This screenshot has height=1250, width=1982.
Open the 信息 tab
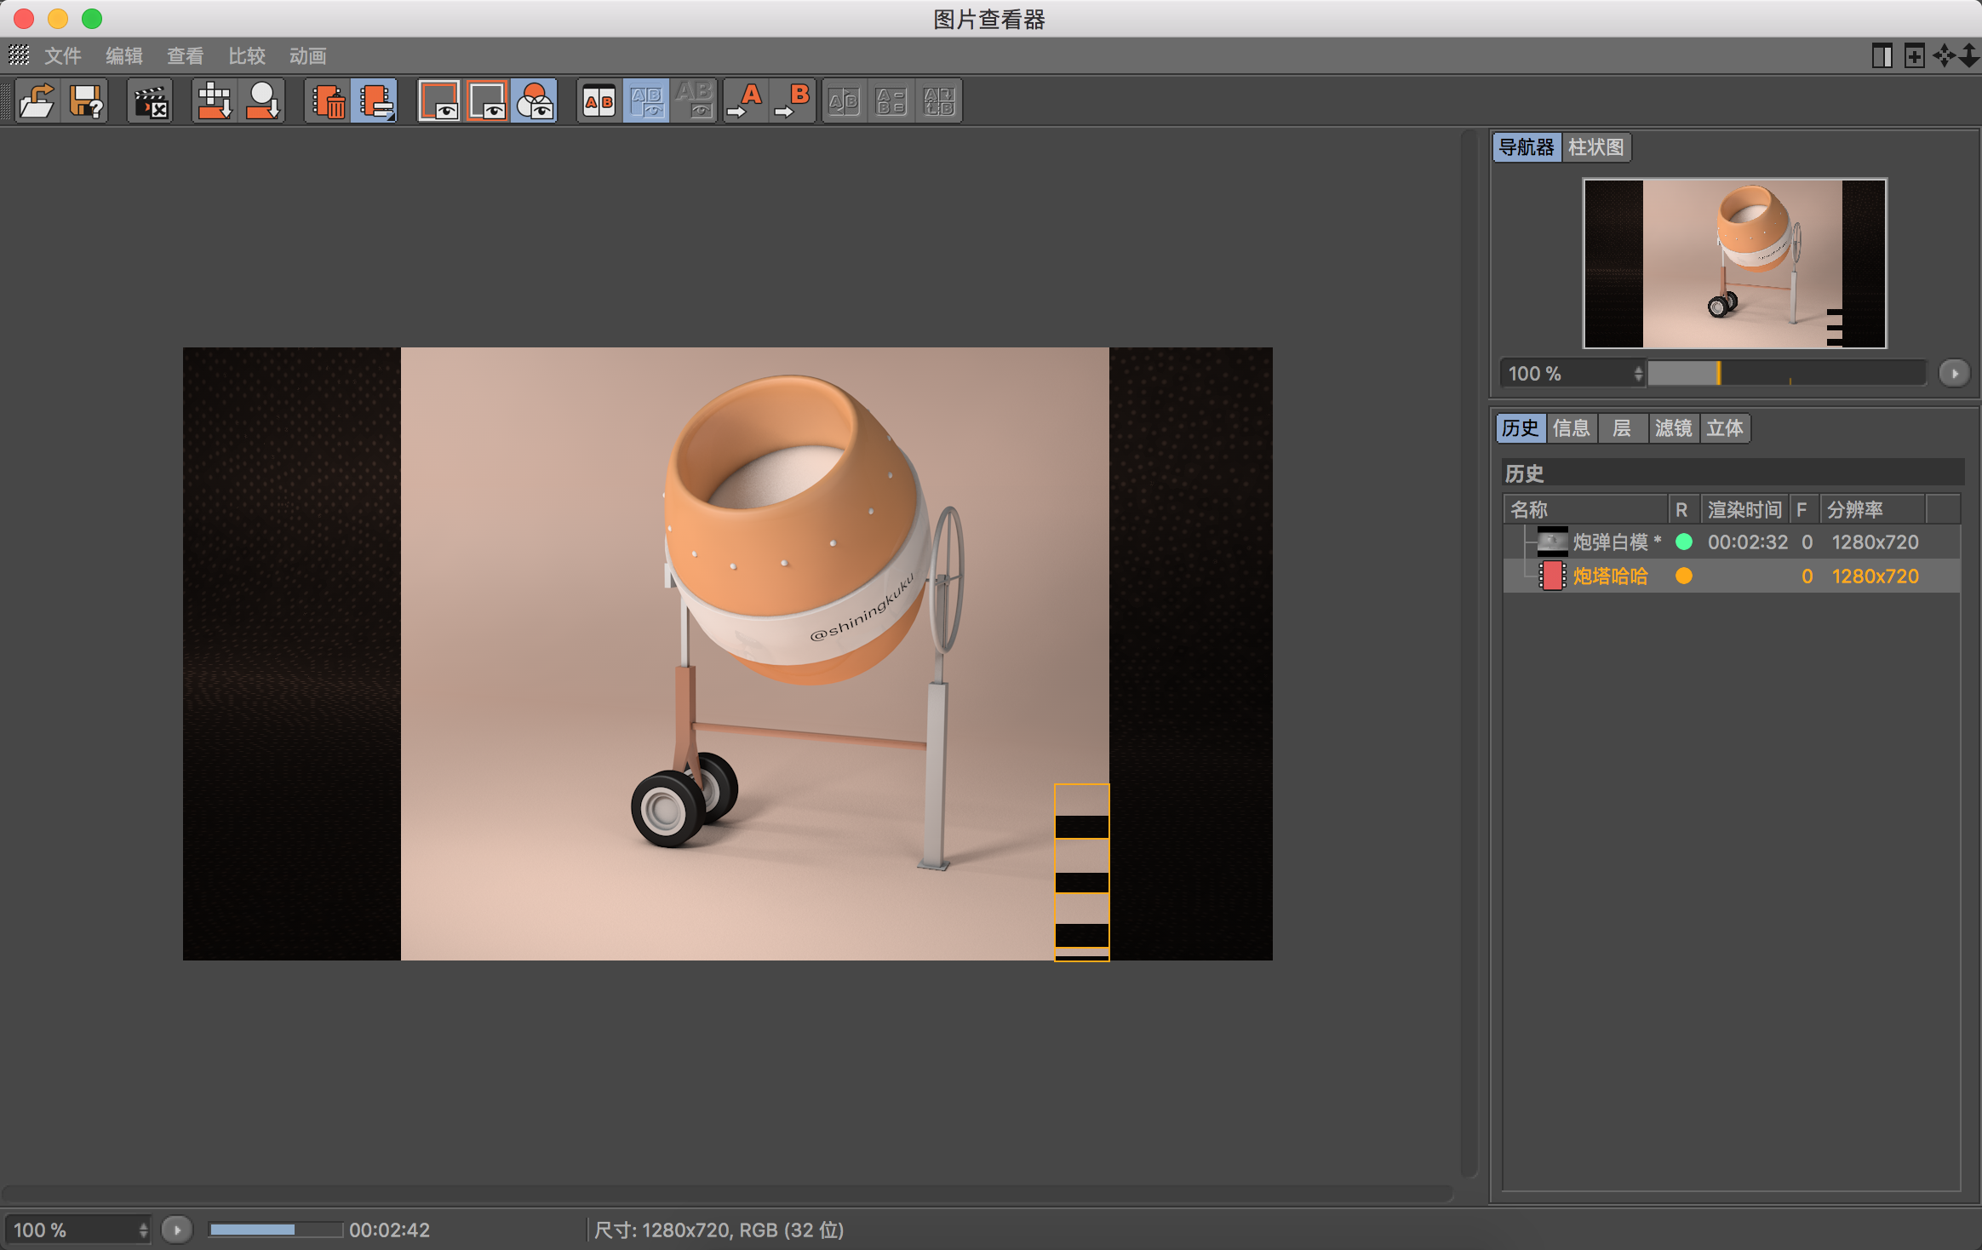(x=1572, y=428)
